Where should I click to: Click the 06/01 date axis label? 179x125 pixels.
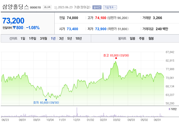point(157,120)
